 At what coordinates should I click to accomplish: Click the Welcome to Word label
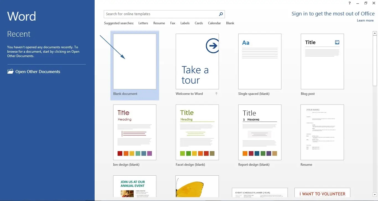pos(189,94)
